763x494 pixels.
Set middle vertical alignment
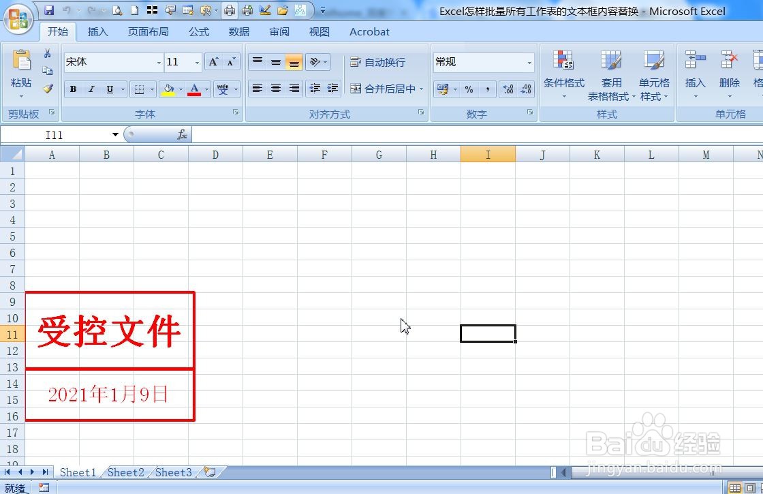coord(276,62)
